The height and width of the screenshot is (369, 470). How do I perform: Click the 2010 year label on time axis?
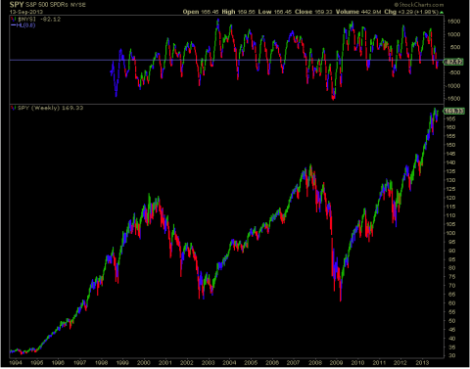pos(357,363)
